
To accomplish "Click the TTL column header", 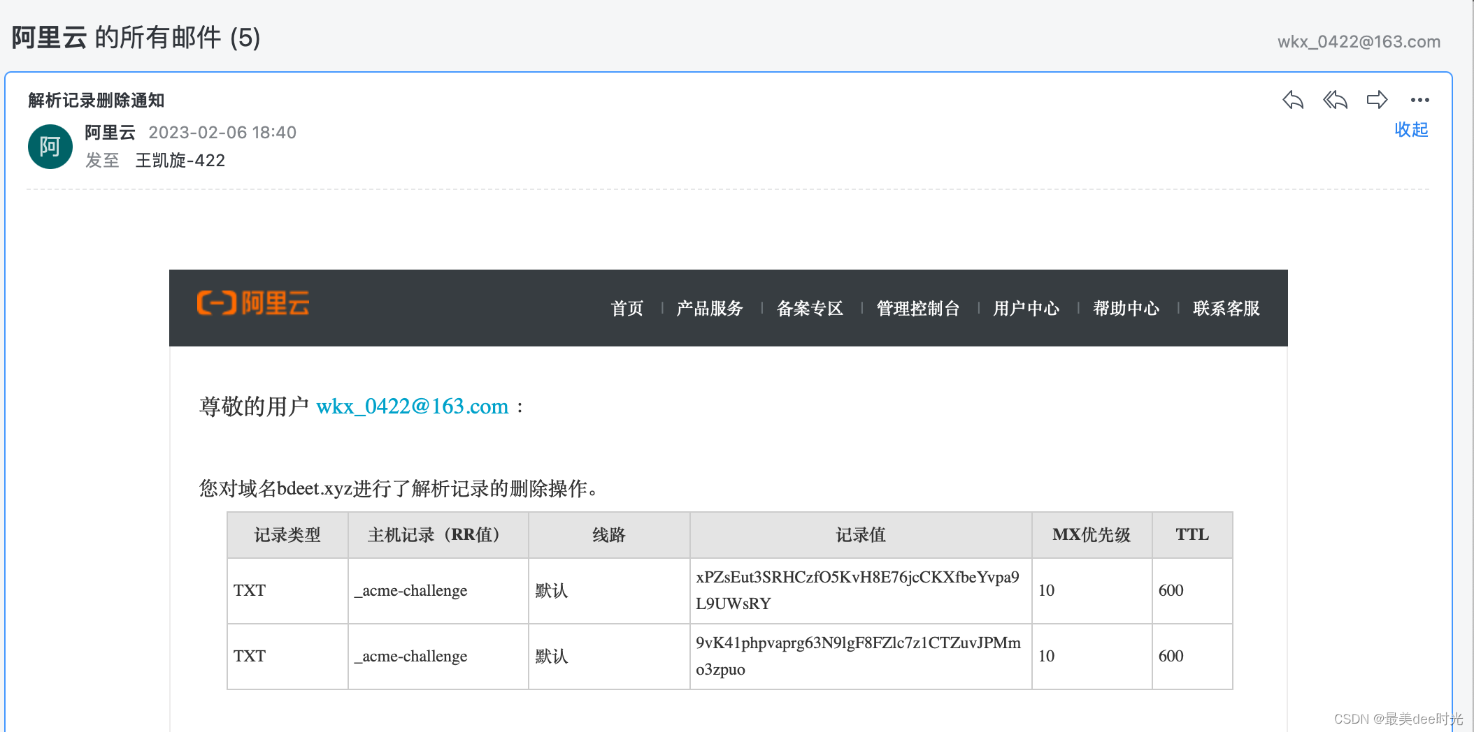I will click(1192, 535).
